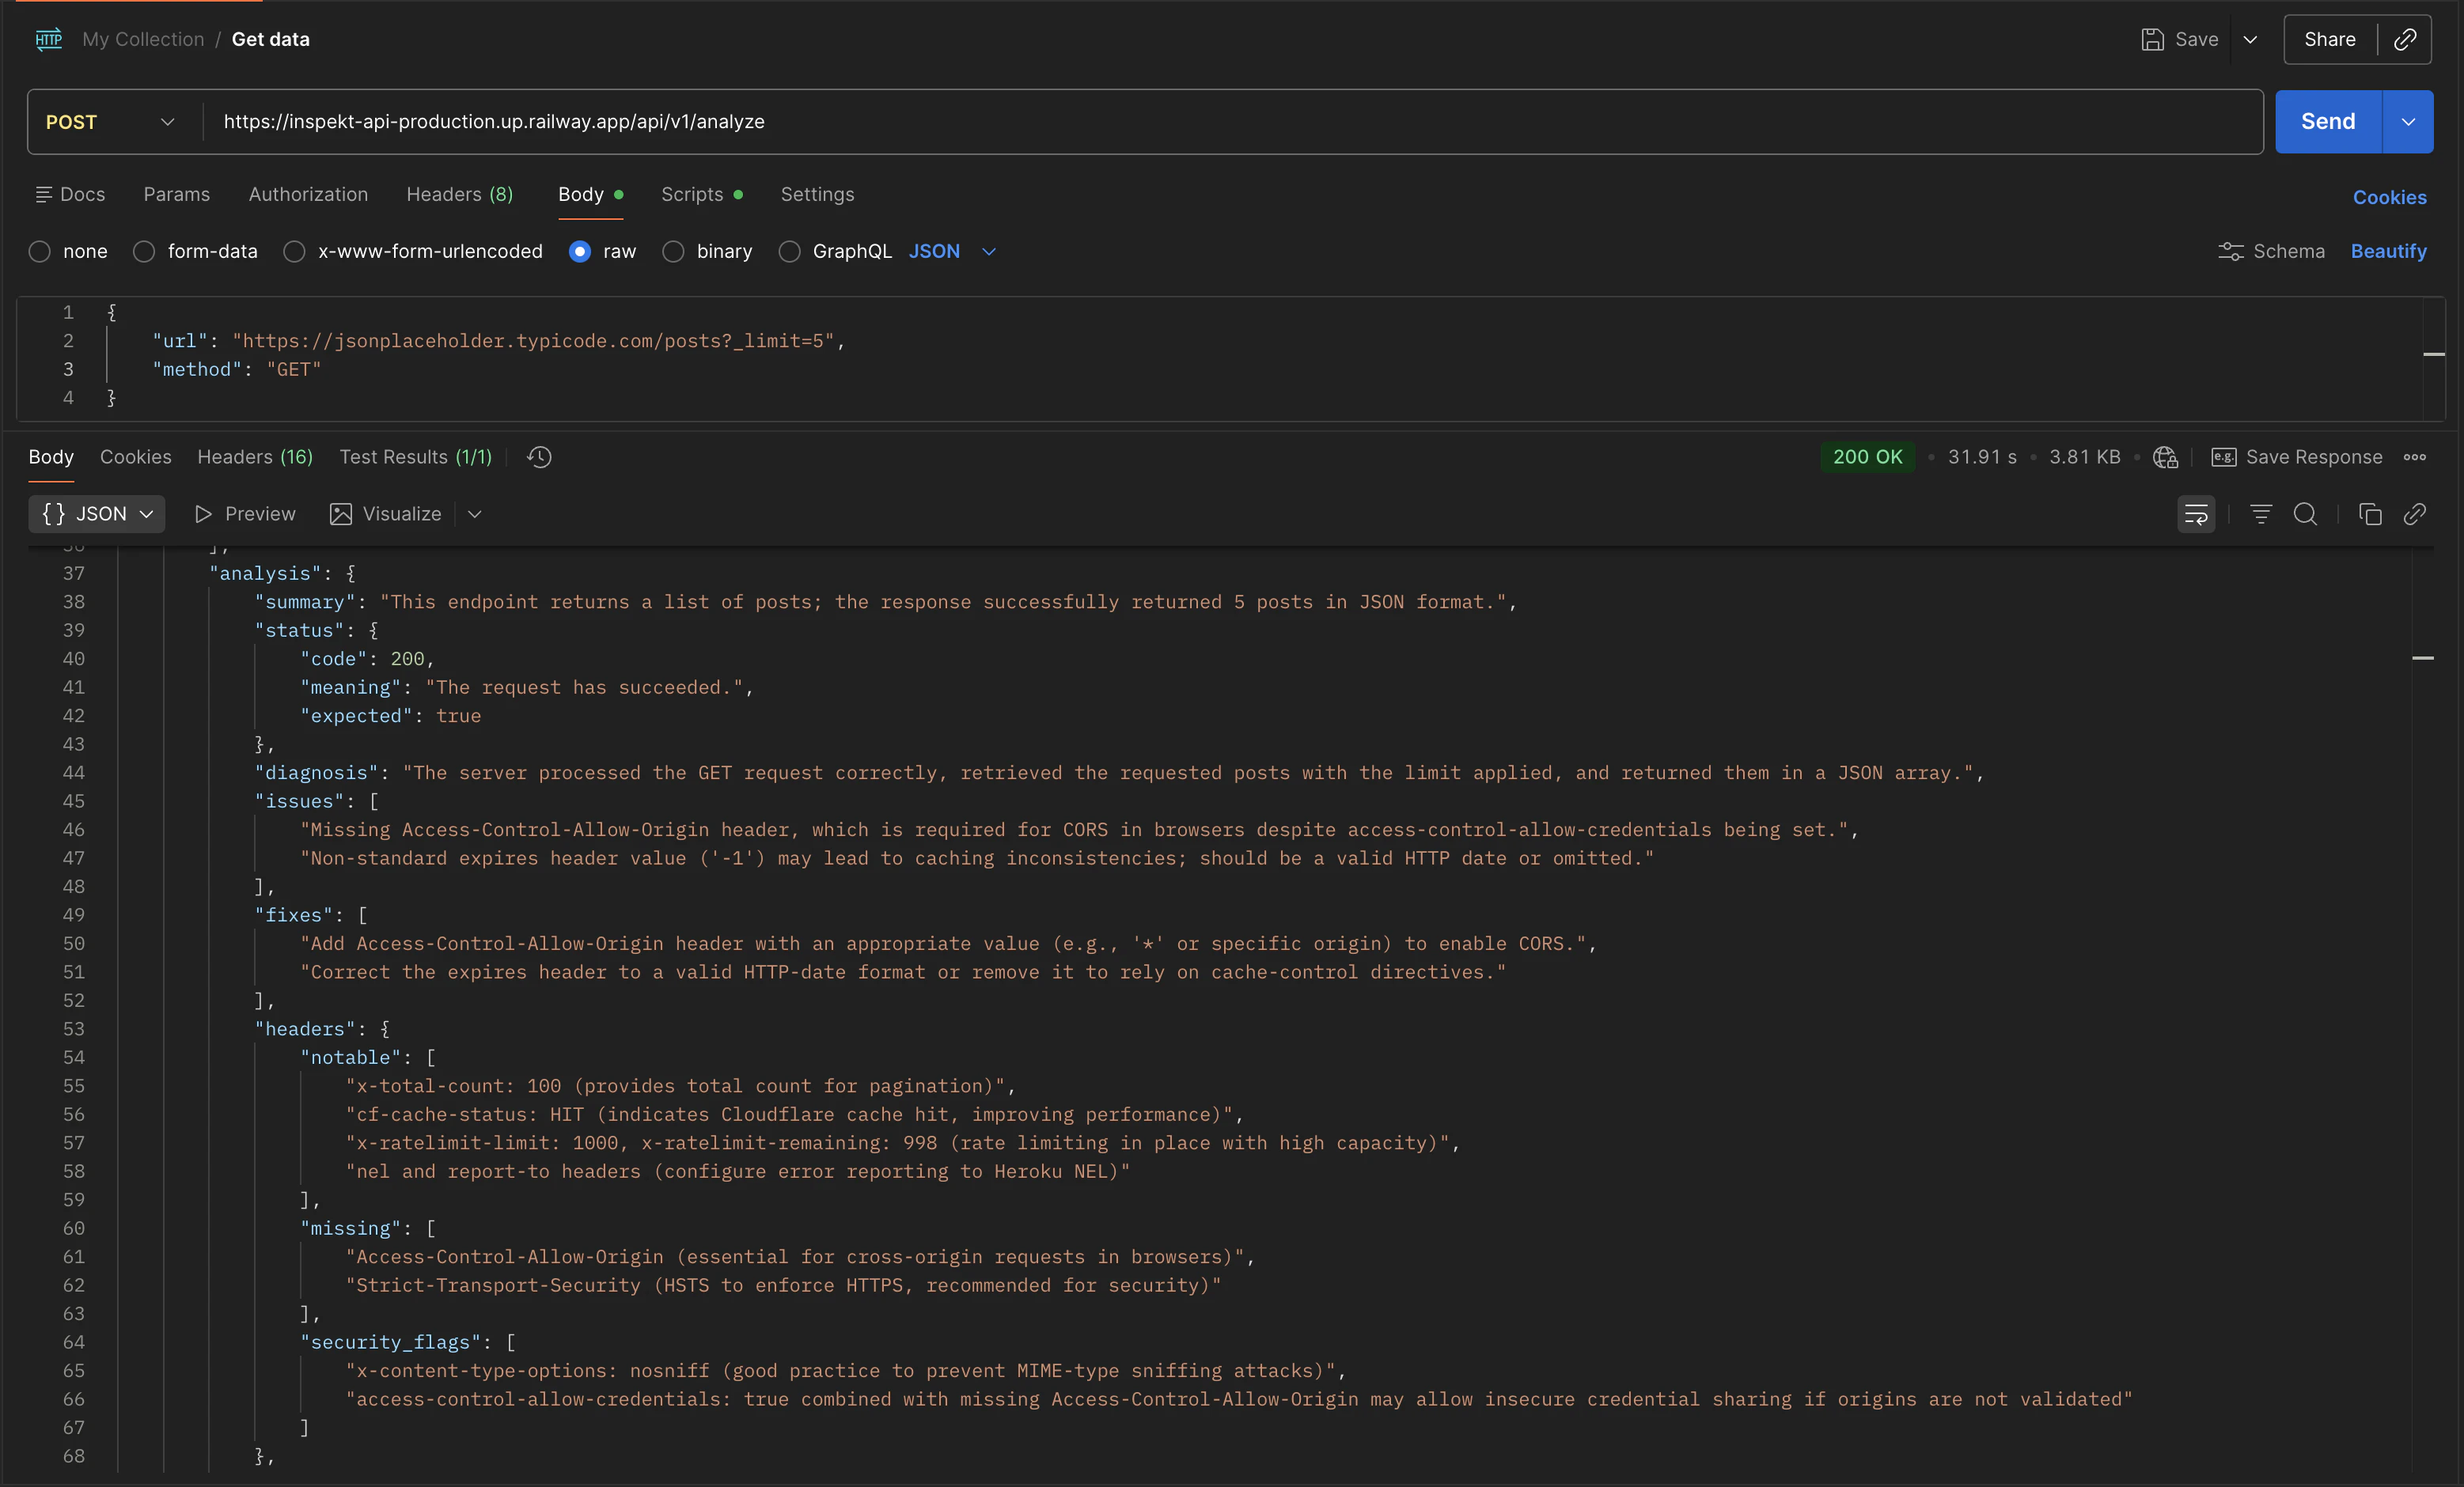
Task: Click the response history clock icon
Action: pos(539,456)
